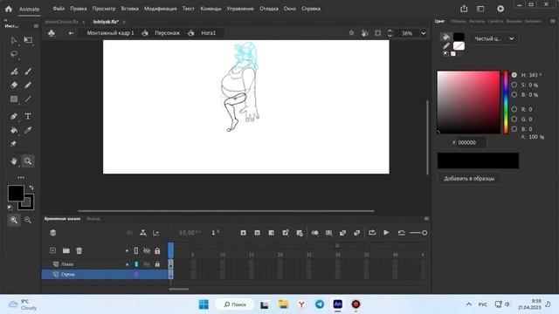This screenshot has height=314, width=559.
Task: Open the Справка menu
Action: coord(311,9)
